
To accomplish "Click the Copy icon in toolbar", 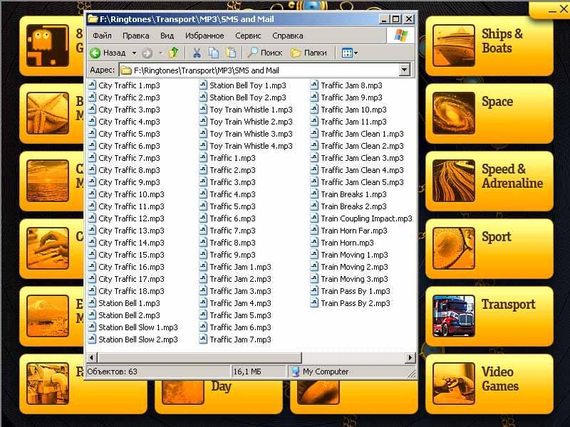I will (214, 53).
